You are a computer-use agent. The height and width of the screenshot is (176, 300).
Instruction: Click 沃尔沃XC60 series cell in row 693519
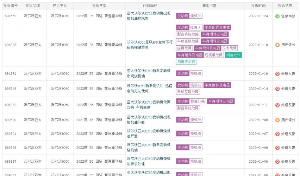60,89
